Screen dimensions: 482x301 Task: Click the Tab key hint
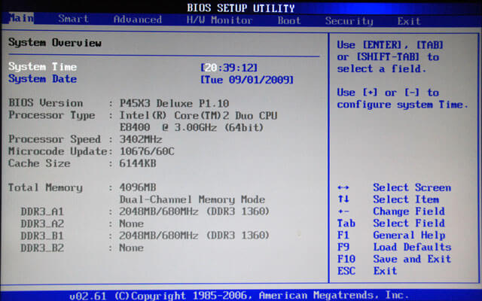(346, 223)
